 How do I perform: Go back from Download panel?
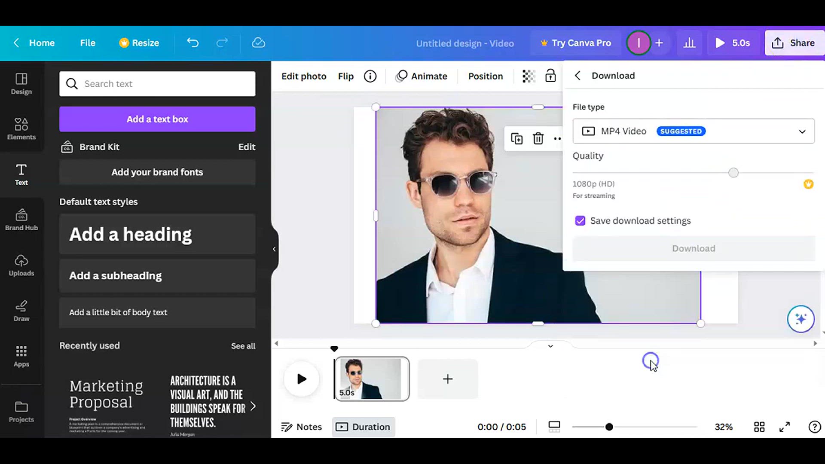coord(577,76)
